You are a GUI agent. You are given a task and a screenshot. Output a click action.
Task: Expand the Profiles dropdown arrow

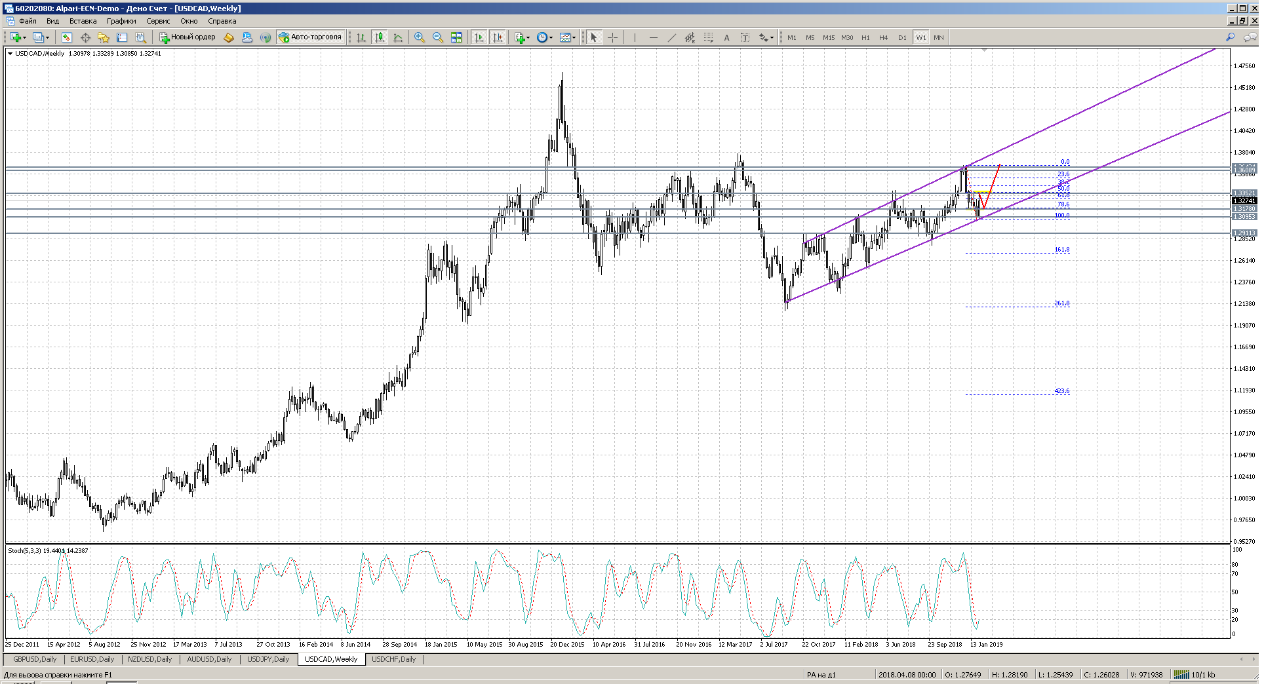point(47,37)
